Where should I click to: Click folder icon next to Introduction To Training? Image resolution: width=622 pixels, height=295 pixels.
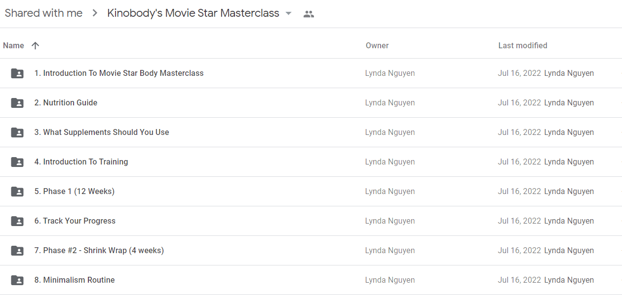17,162
